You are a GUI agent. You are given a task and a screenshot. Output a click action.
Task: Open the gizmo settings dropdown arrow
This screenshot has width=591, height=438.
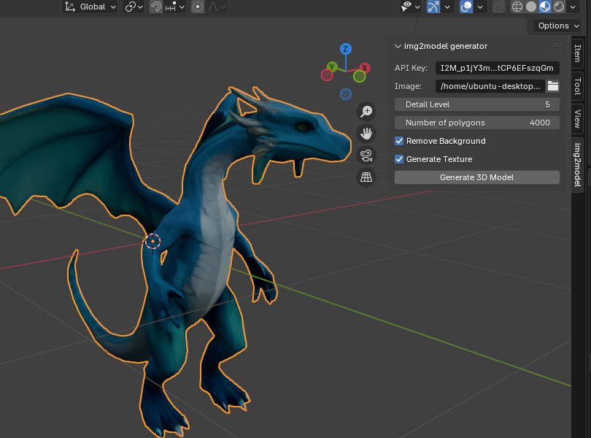pos(447,7)
